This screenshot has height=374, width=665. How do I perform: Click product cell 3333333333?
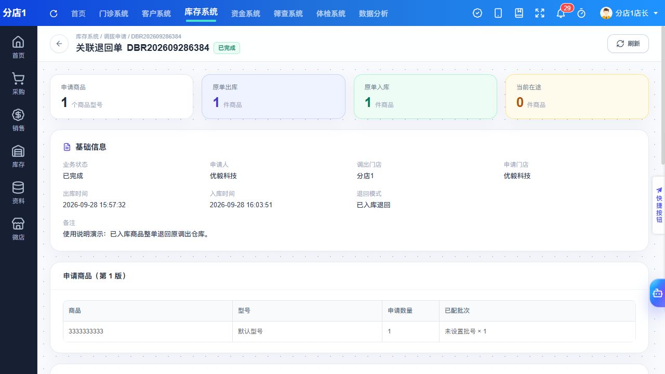coord(148,331)
